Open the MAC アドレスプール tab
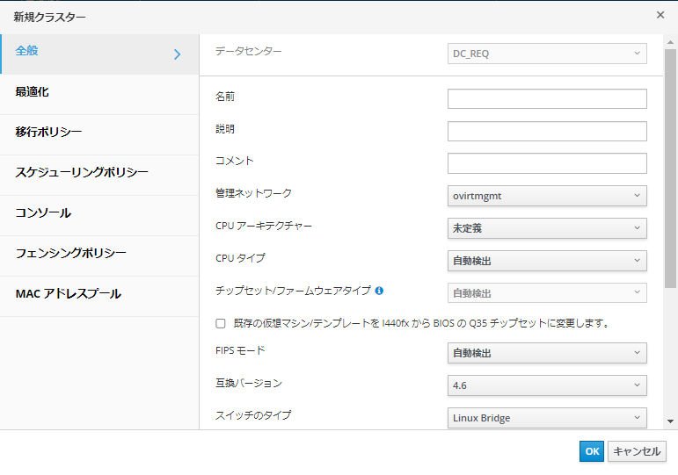Image resolution: width=678 pixels, height=475 pixels. coord(100,296)
